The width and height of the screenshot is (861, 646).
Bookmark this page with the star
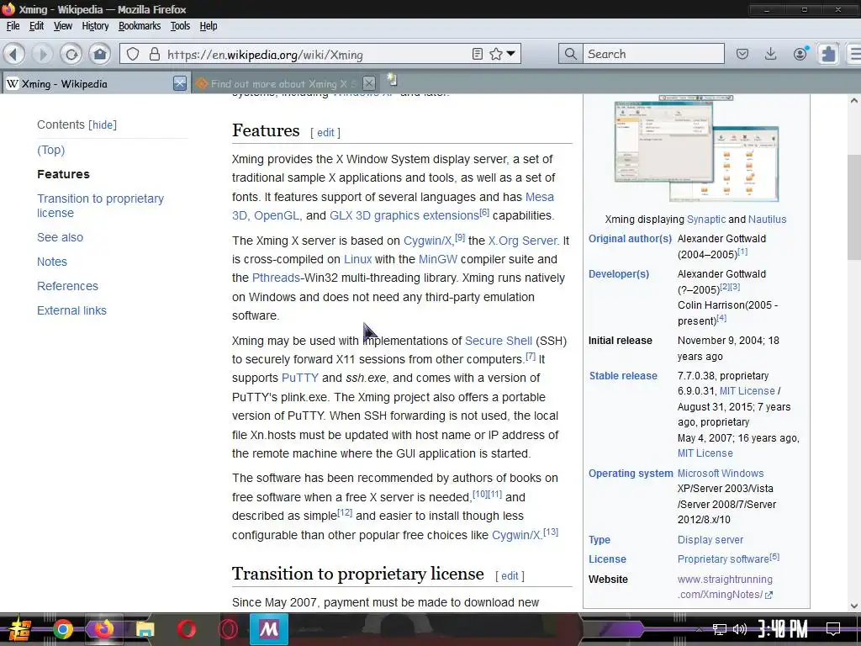coord(496,54)
